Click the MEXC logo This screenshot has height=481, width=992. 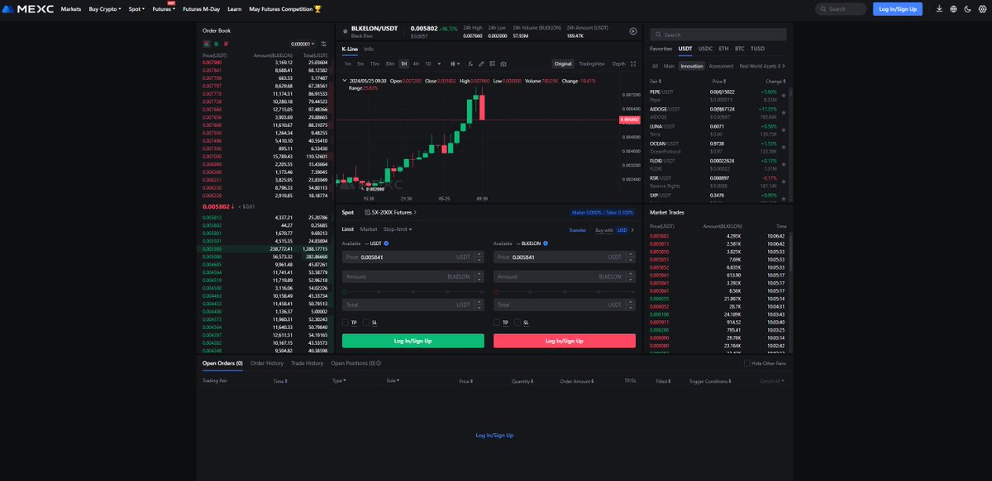(x=29, y=9)
